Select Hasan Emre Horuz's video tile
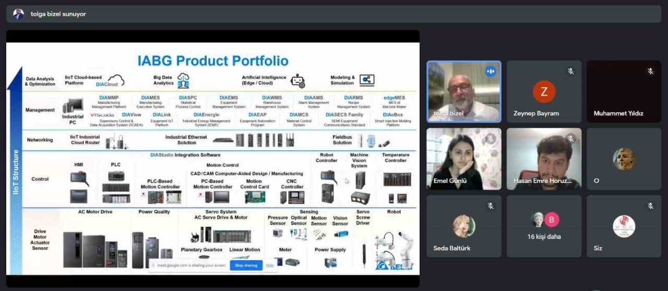The image size is (668, 291). (544, 159)
